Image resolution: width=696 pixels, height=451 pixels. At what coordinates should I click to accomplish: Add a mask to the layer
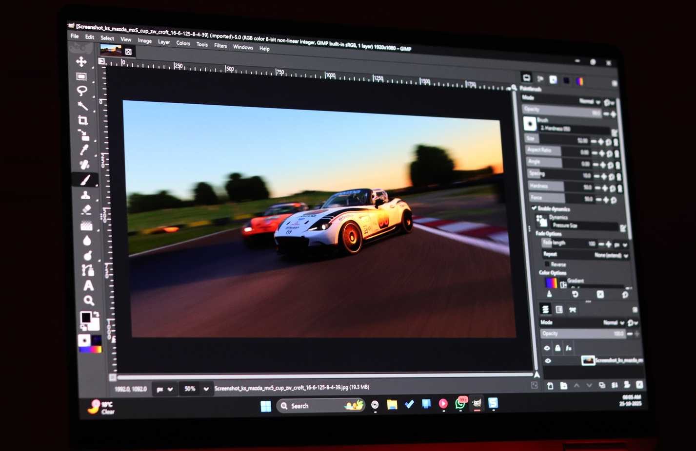[627, 385]
